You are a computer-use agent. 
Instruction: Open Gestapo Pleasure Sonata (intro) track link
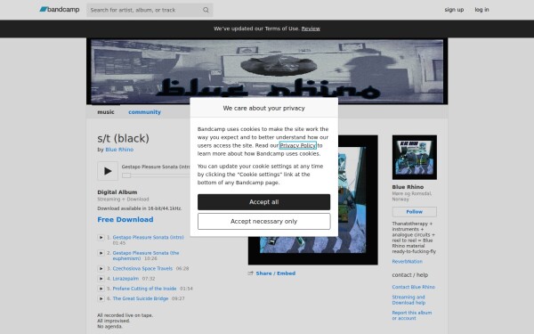(148, 237)
